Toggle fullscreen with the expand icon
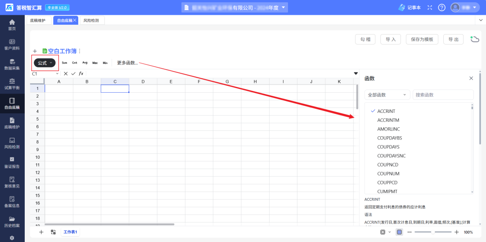The height and width of the screenshot is (242, 486). (430, 8)
